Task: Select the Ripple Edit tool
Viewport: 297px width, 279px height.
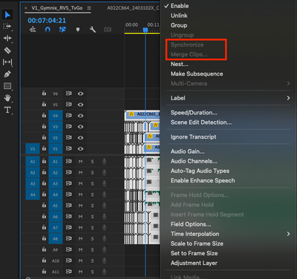Action: 7,38
